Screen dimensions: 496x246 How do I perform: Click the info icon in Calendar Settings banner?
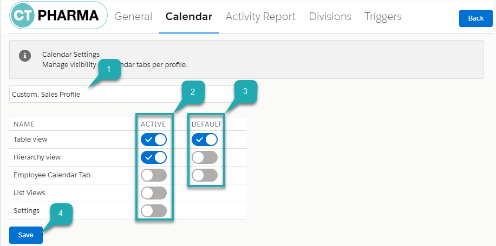[x=25, y=56]
